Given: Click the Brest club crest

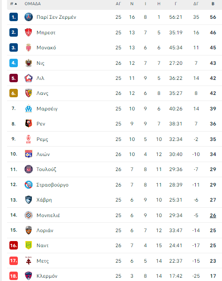Looking at the screenshot, I should pos(29,32).
